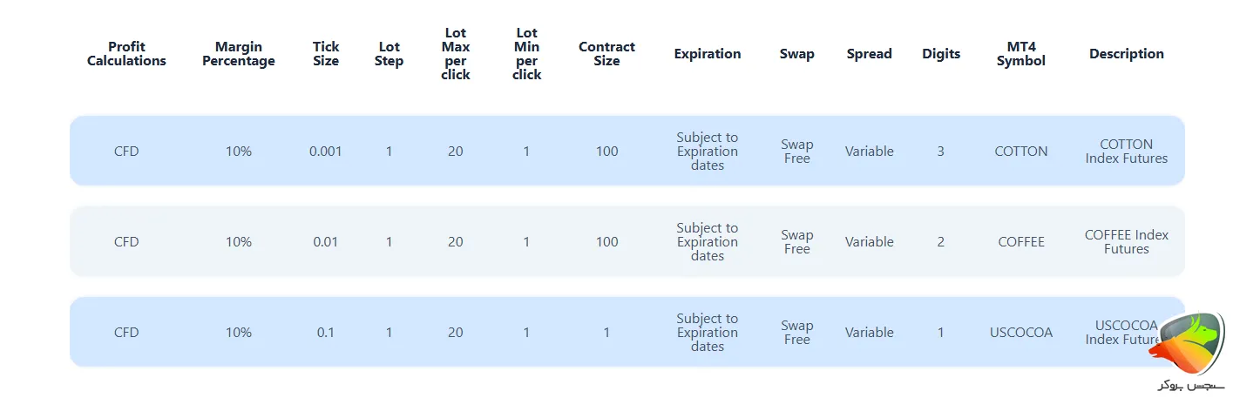Select the Margin Percentage column header
The image size is (1233, 398).
238,54
